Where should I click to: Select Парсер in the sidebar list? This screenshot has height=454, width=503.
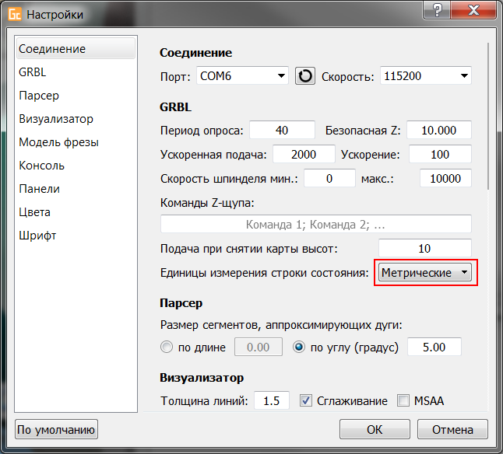point(76,96)
